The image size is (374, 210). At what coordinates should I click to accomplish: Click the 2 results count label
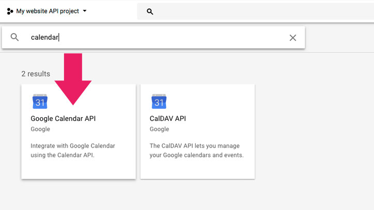[36, 74]
